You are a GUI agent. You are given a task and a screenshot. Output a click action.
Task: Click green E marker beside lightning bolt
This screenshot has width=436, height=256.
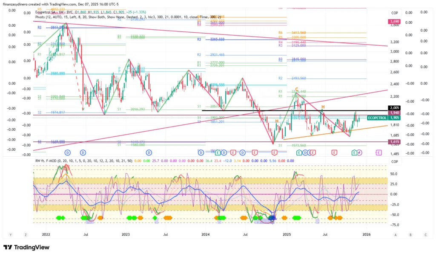tap(354, 152)
